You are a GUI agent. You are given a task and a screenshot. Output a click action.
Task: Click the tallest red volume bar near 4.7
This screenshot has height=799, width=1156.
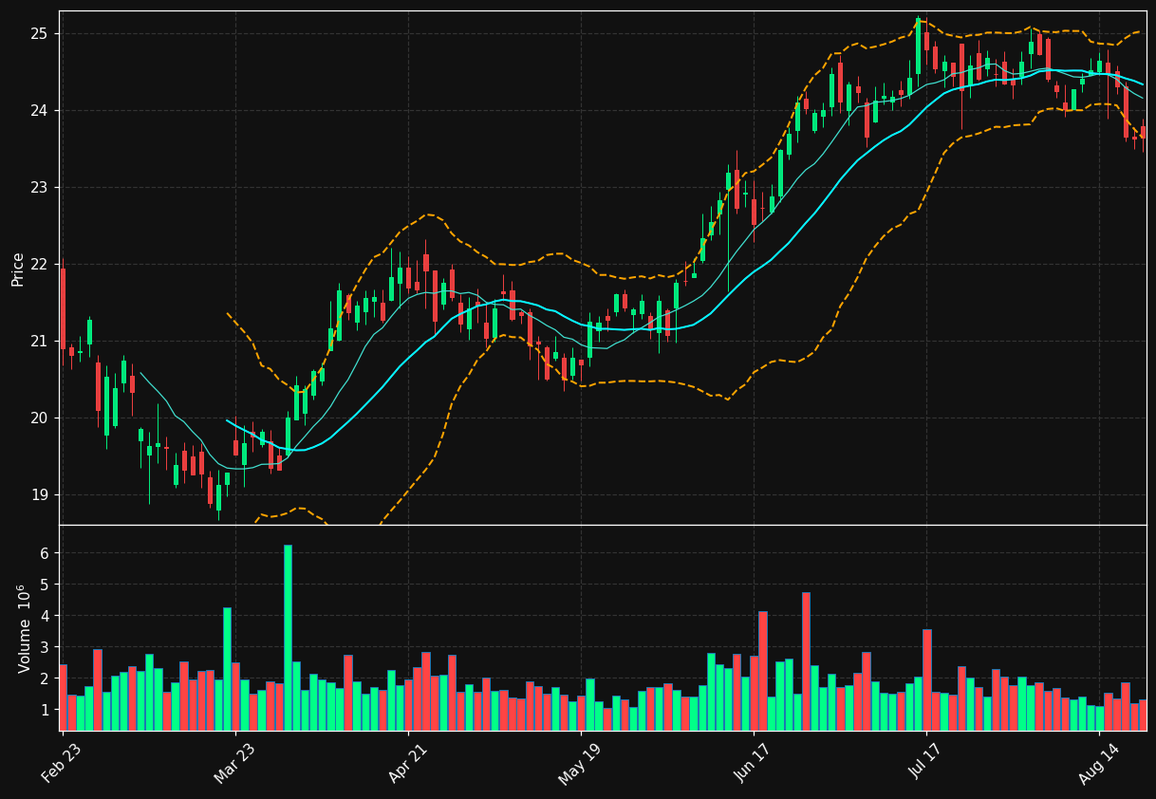click(x=806, y=661)
